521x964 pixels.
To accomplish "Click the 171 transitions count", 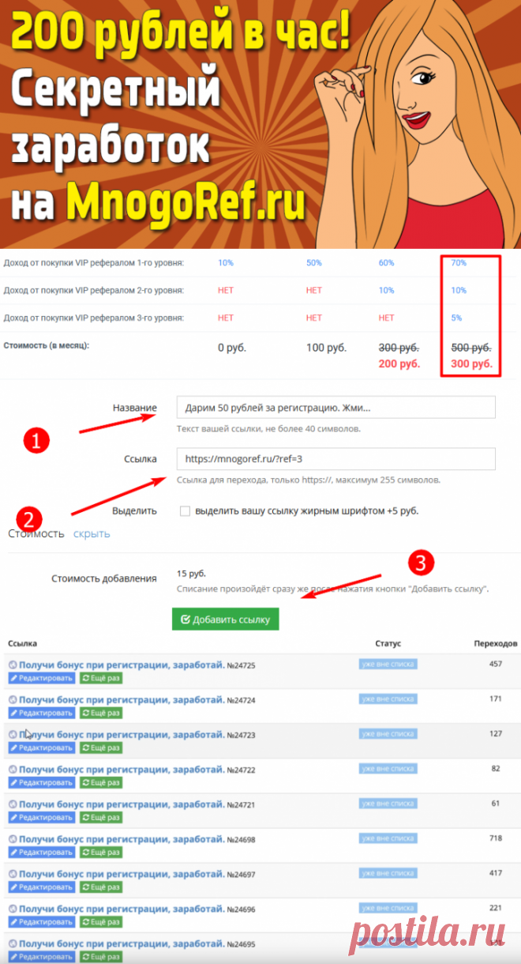I will (x=496, y=699).
